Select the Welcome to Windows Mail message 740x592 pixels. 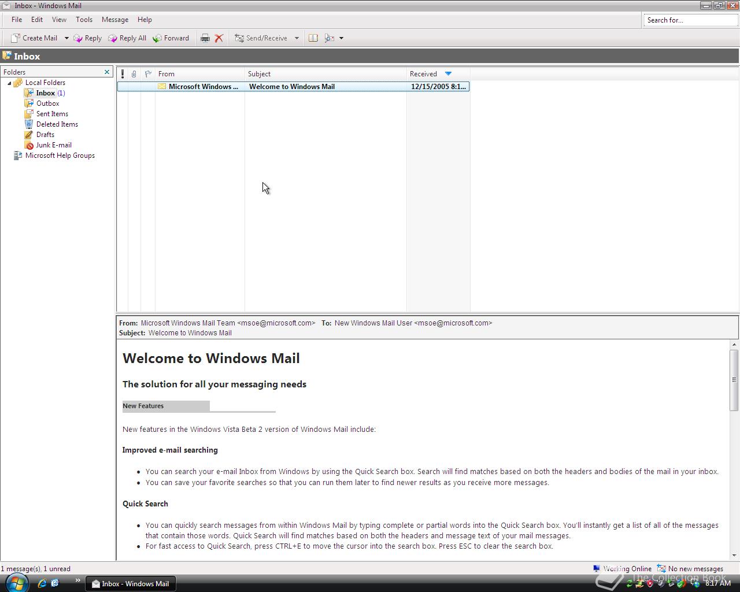pyautogui.click(x=293, y=87)
